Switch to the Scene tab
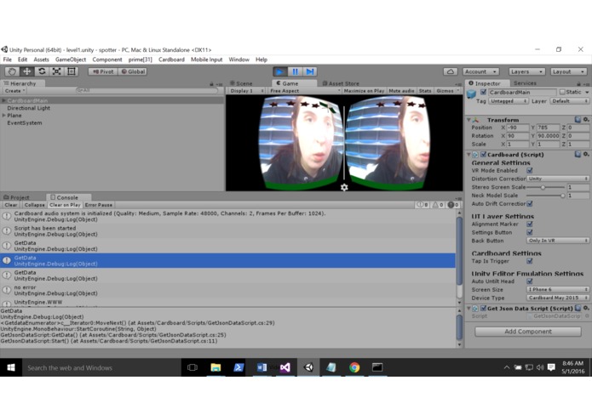The height and width of the screenshot is (420, 592). point(241,83)
